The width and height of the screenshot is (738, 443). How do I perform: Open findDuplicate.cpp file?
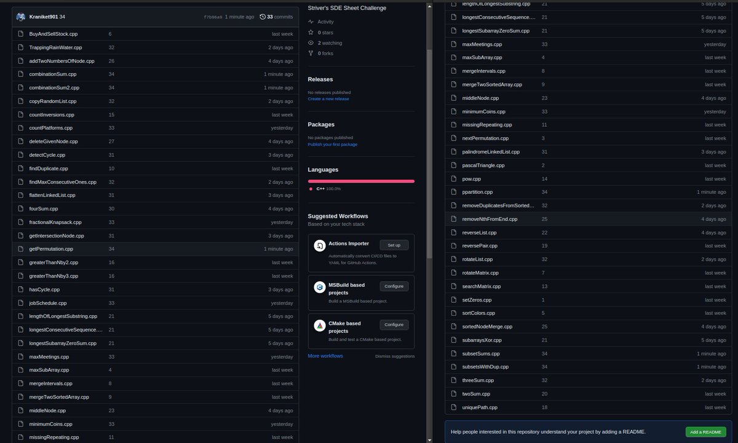coord(49,169)
